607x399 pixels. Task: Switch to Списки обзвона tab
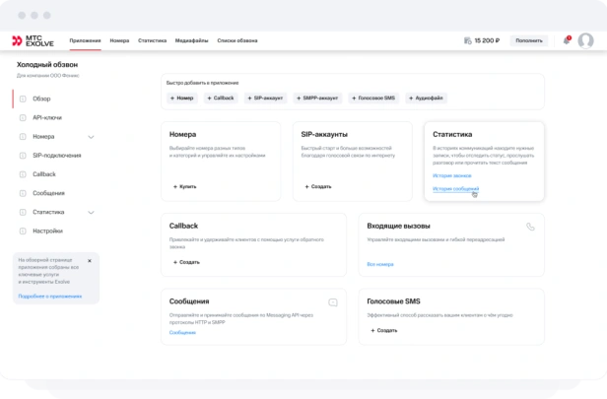click(237, 40)
